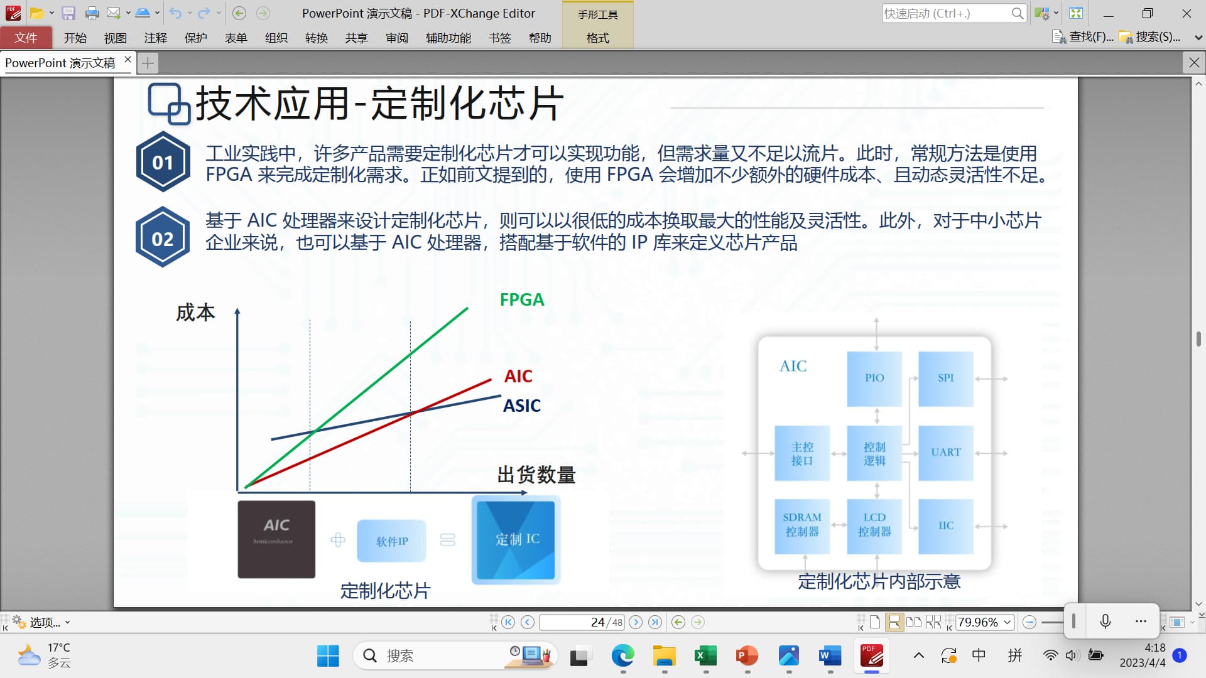The height and width of the screenshot is (678, 1206).
Task: Click the zoom out minus button
Action: [1029, 622]
